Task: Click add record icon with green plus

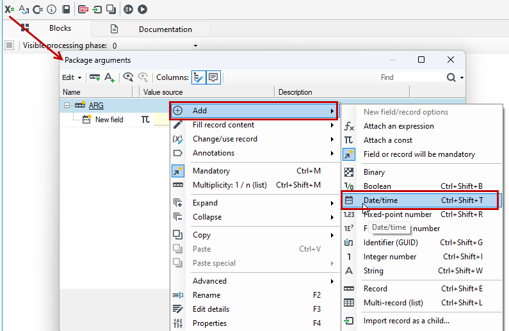Action: coord(95,77)
